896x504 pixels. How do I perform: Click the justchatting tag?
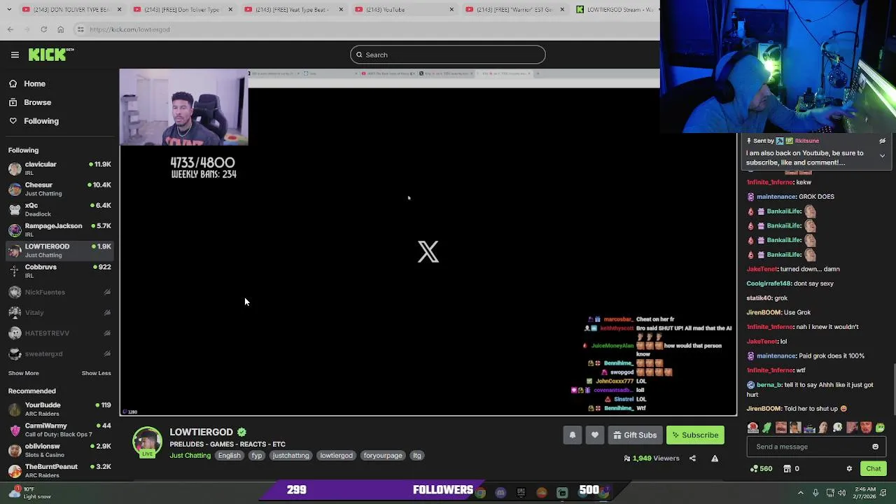[290, 456]
